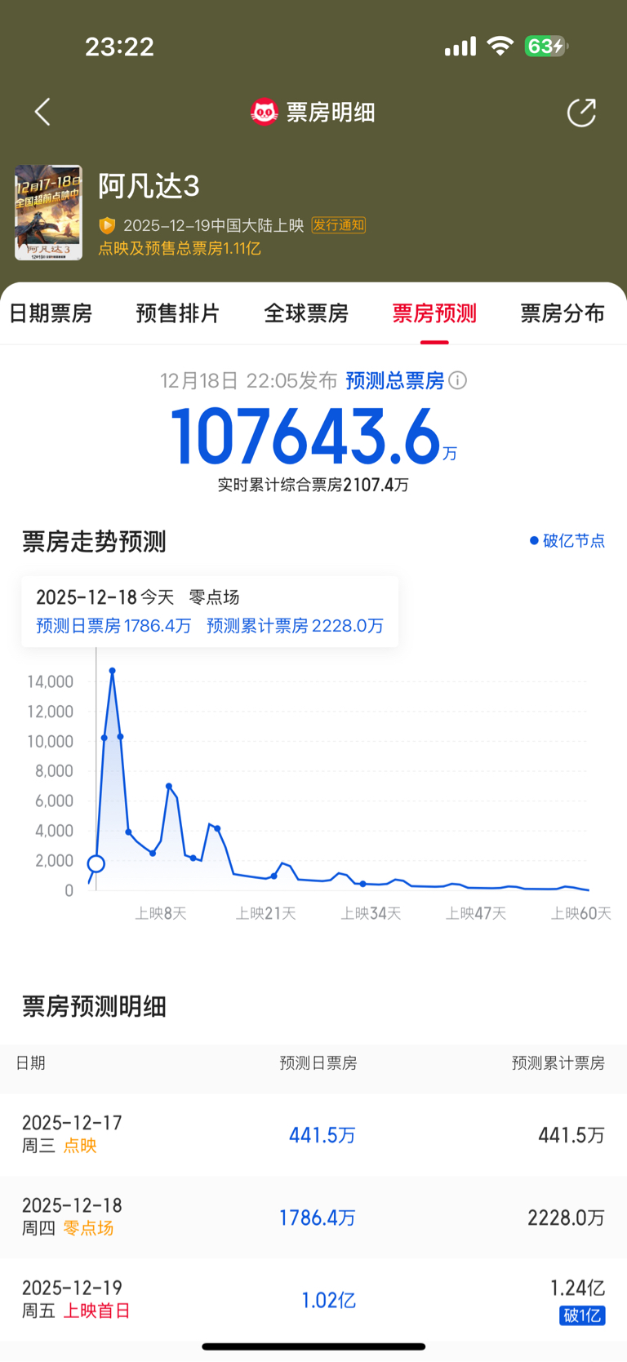Tap the 日期 column header
627x1362 pixels.
(31, 1063)
